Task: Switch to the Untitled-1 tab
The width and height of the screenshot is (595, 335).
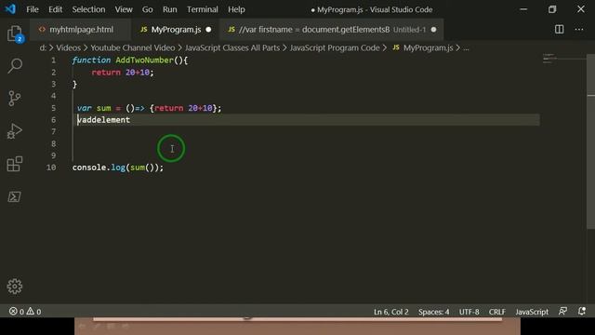Action: (332, 29)
